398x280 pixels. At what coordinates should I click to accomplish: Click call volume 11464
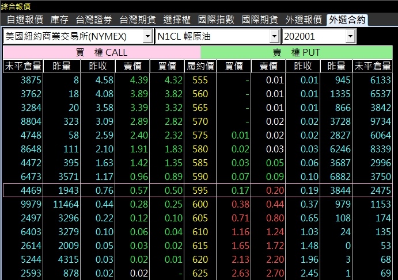pyautogui.click(x=66, y=204)
